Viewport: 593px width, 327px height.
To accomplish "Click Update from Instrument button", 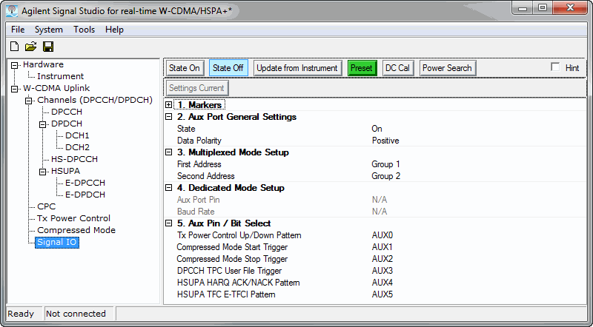I will point(297,68).
